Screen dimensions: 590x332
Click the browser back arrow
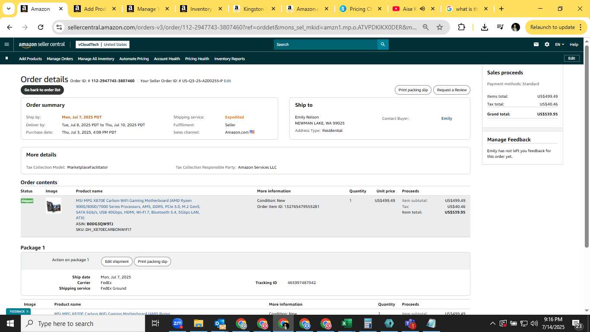pos(10,27)
